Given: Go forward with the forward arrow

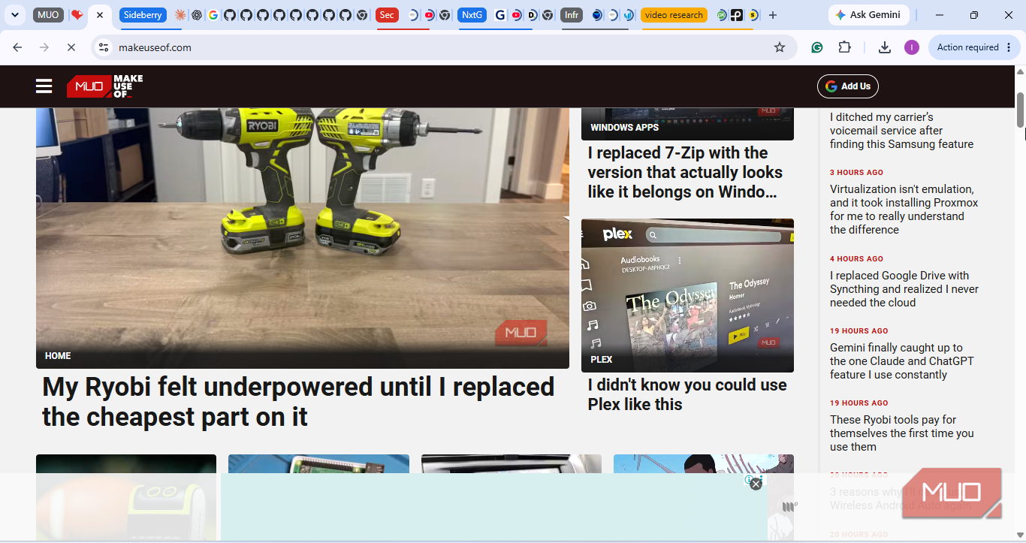Looking at the screenshot, I should click(44, 47).
